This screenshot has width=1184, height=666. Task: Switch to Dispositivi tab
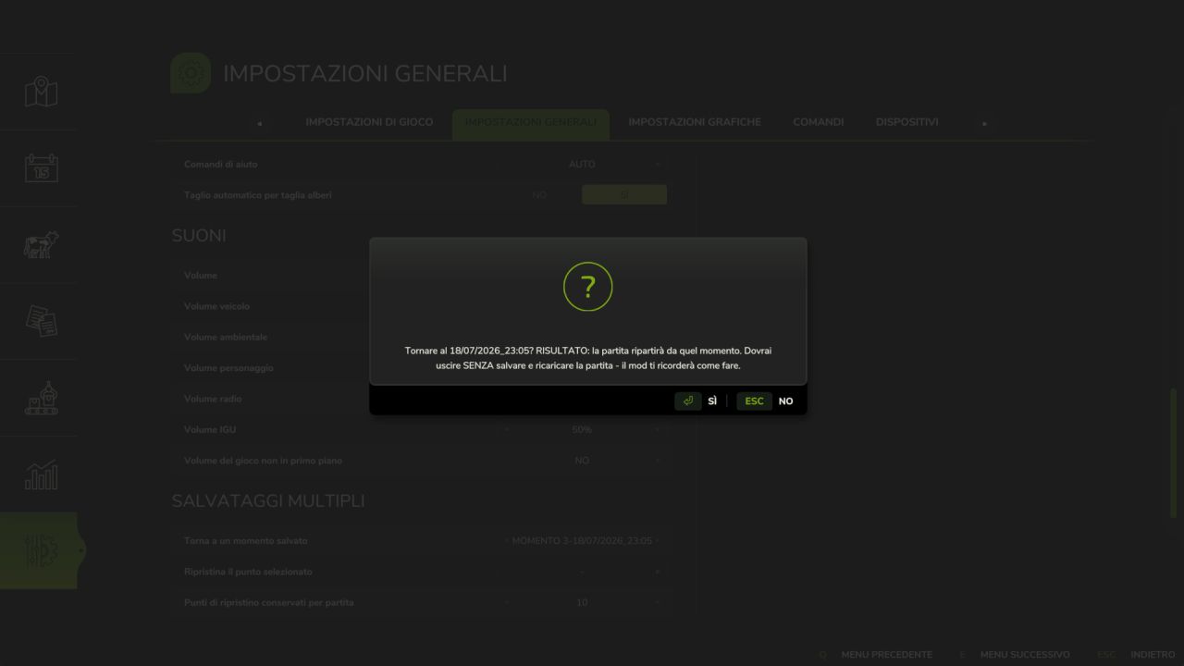click(906, 122)
